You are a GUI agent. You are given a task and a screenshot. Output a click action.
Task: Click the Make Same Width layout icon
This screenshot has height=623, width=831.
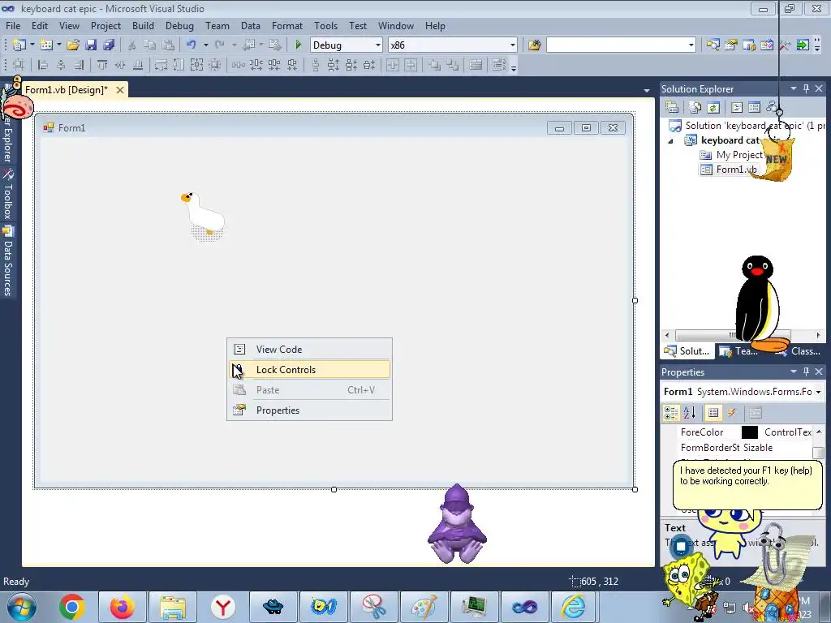pos(161,65)
